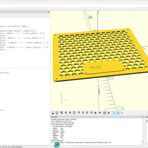This screenshot has width=148, height=148.
Task: Toggle the highlighted Perspective projection button
Action: [x=104, y=113]
